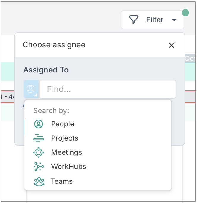The image size is (197, 203).
Task: Click the Teams group icon
Action: pyautogui.click(x=39, y=181)
